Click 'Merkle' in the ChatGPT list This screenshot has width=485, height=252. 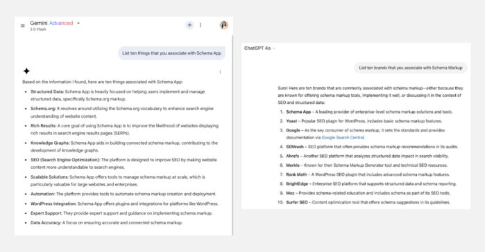(x=293, y=165)
